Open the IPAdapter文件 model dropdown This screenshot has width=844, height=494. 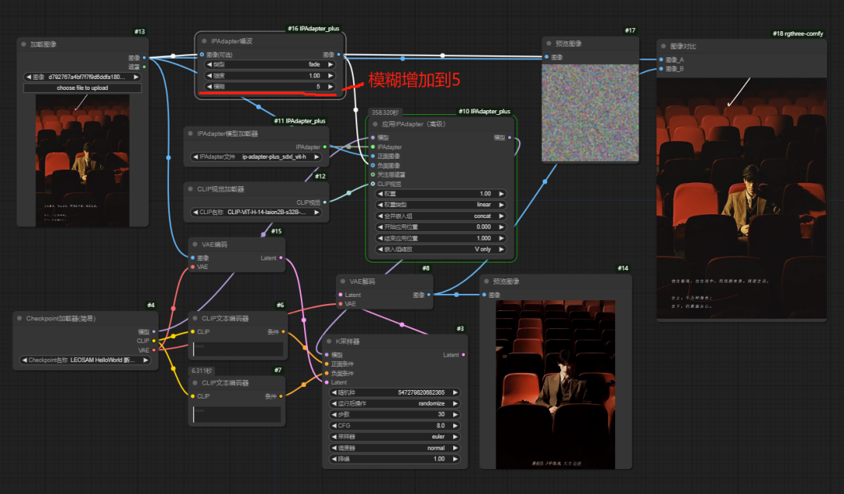coord(256,156)
